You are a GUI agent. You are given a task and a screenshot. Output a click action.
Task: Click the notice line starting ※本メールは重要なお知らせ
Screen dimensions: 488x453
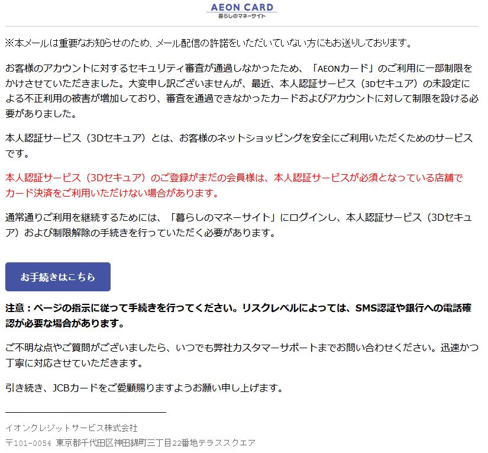coord(209,43)
